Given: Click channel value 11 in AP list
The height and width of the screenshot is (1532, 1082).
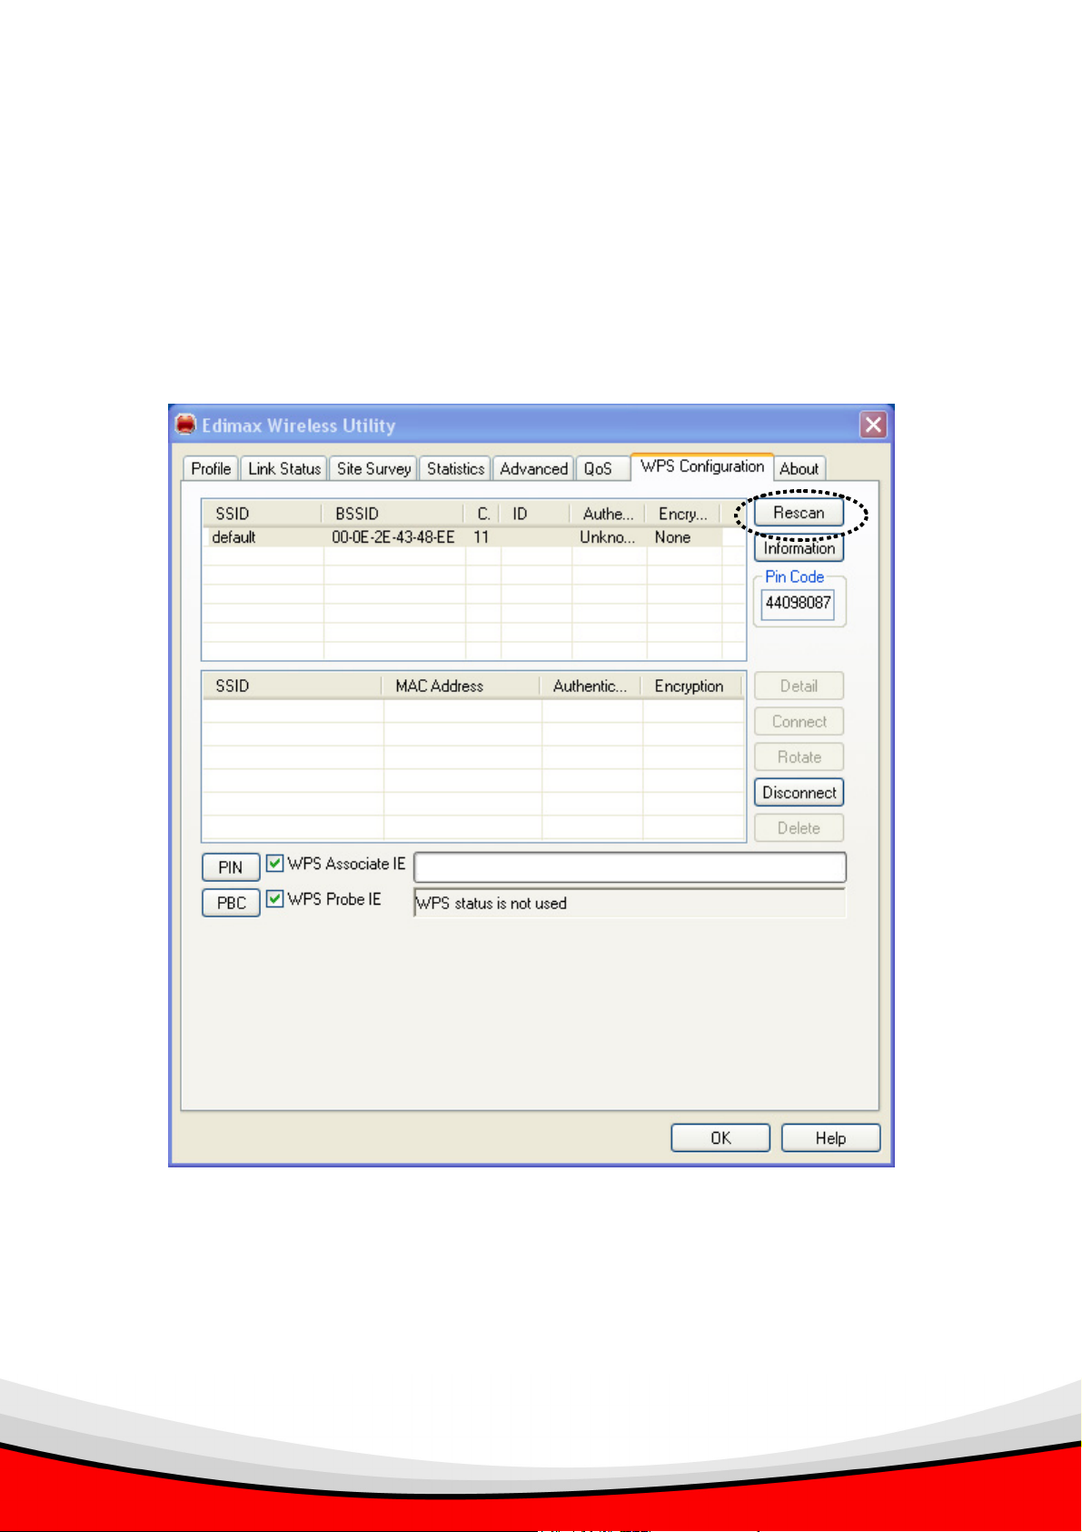Looking at the screenshot, I should 481,537.
